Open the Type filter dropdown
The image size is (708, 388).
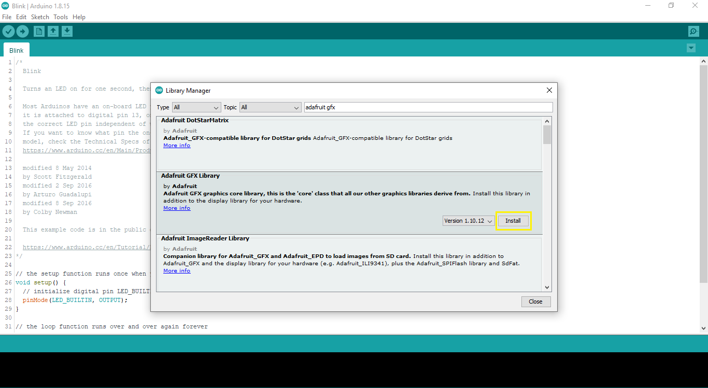point(196,107)
